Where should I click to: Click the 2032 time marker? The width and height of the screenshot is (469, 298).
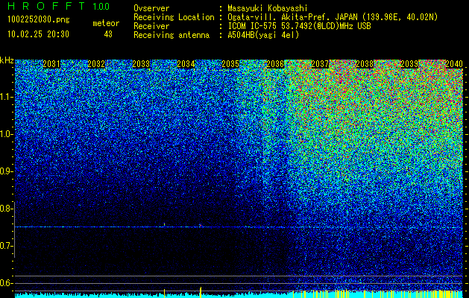coord(96,64)
